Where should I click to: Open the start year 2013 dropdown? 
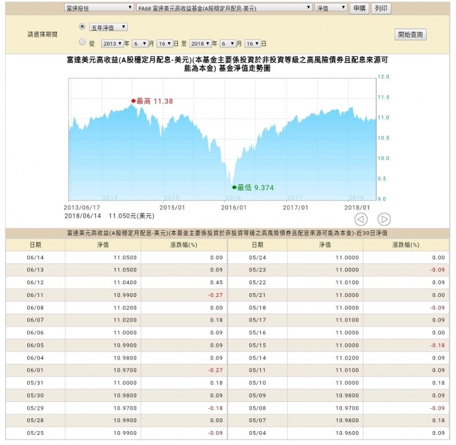(x=112, y=44)
